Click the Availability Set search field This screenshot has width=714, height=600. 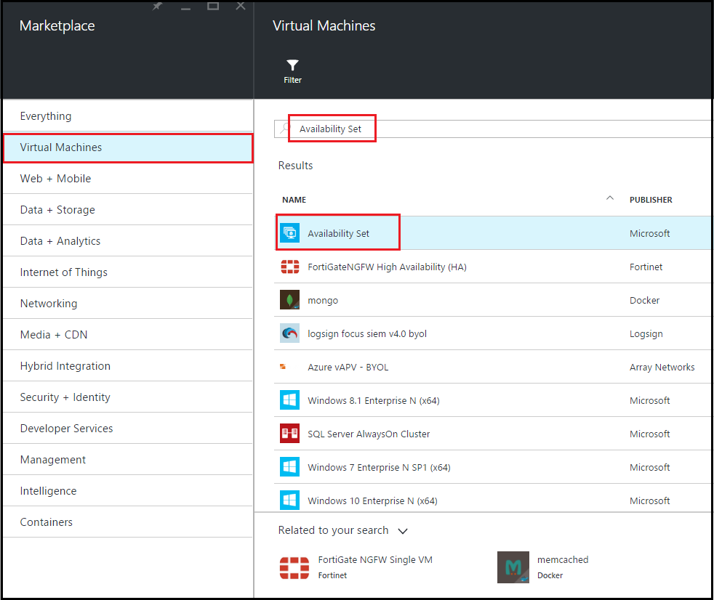[x=493, y=129]
